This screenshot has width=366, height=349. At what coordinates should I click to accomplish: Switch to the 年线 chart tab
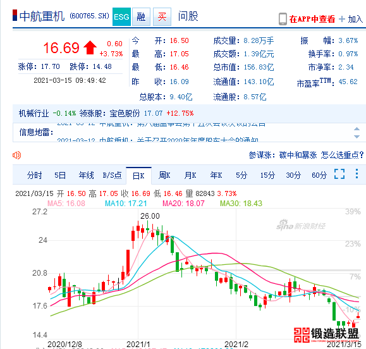coord(86,175)
